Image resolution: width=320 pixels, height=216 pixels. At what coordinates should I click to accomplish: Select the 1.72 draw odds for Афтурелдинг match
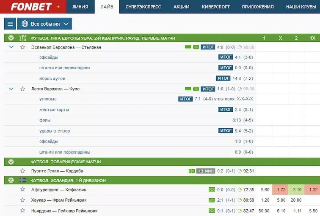[281, 189]
